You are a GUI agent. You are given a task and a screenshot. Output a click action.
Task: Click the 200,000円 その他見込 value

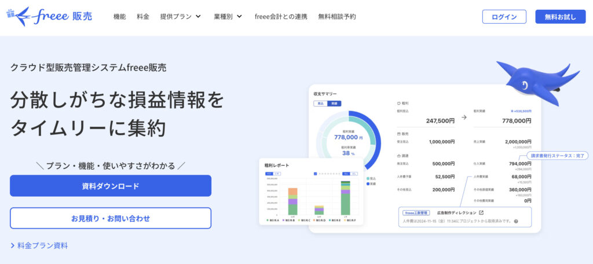coord(444,189)
